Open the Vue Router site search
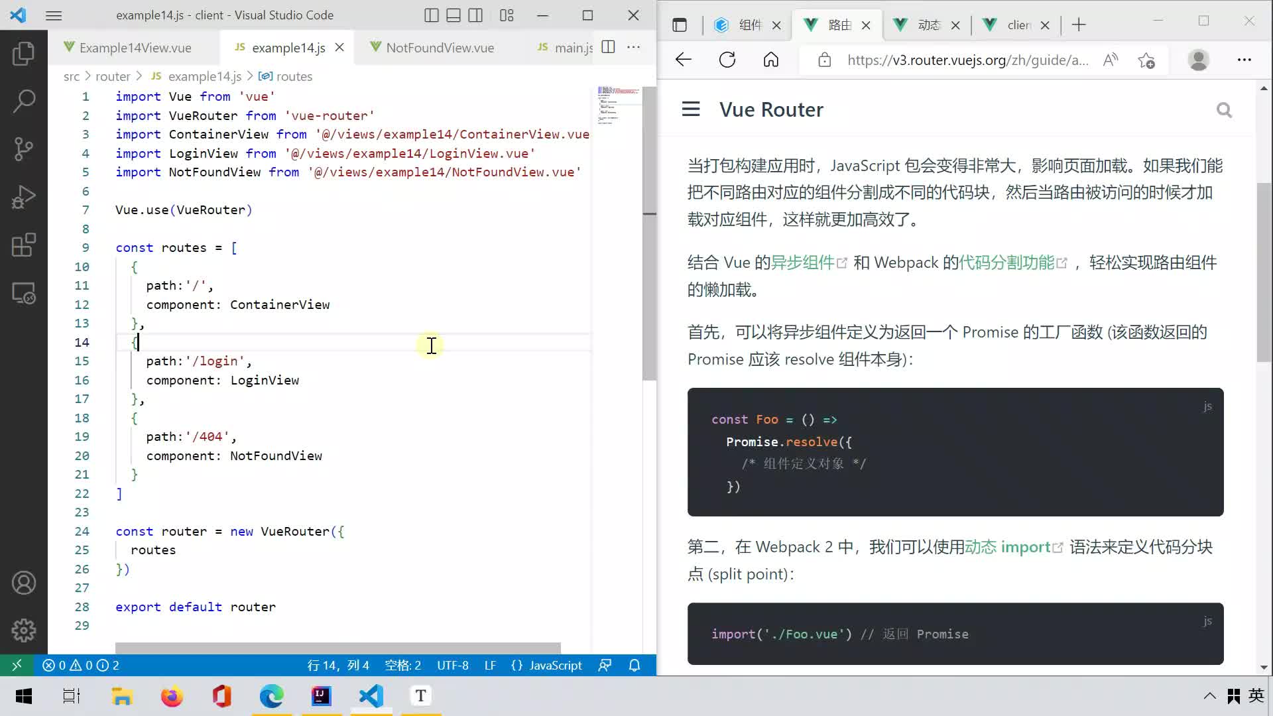 coord(1224,110)
